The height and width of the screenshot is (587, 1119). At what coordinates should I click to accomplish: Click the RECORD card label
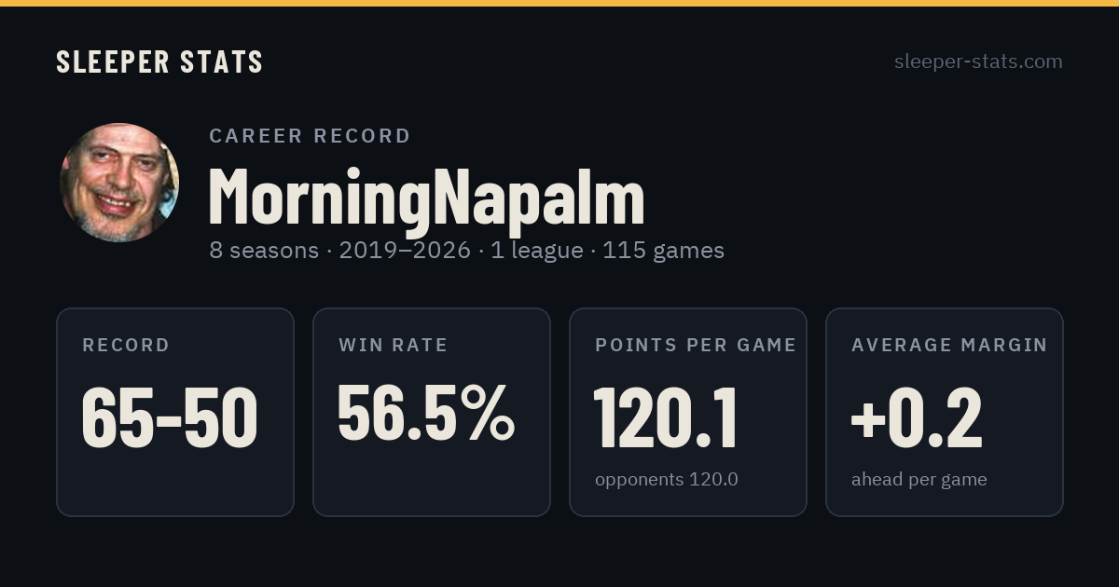[126, 346]
